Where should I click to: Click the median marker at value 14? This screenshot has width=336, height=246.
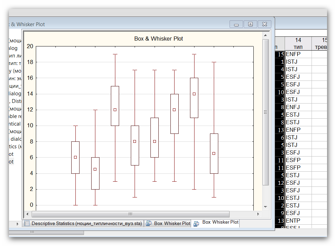coord(194,94)
